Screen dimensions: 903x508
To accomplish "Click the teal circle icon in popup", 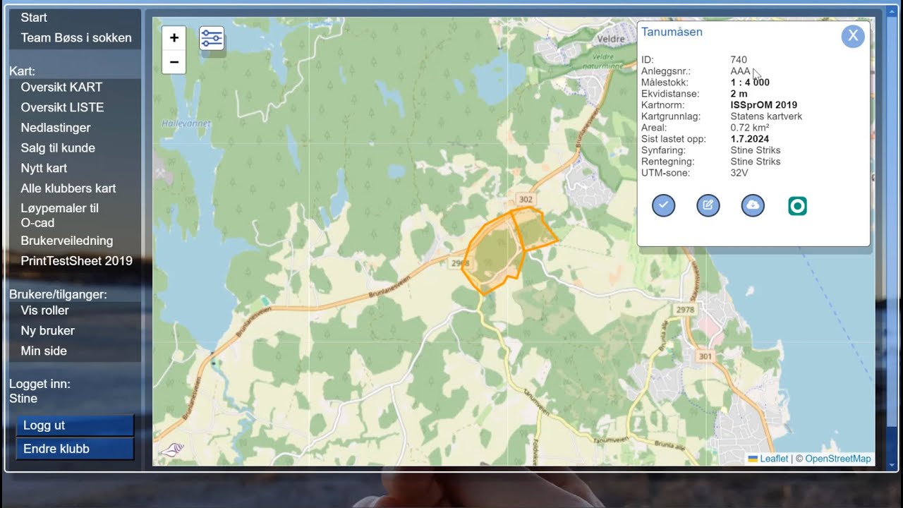I will coord(797,206).
